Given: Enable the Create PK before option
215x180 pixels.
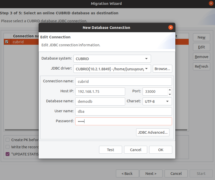Looking at the screenshot, I should click(8, 140).
